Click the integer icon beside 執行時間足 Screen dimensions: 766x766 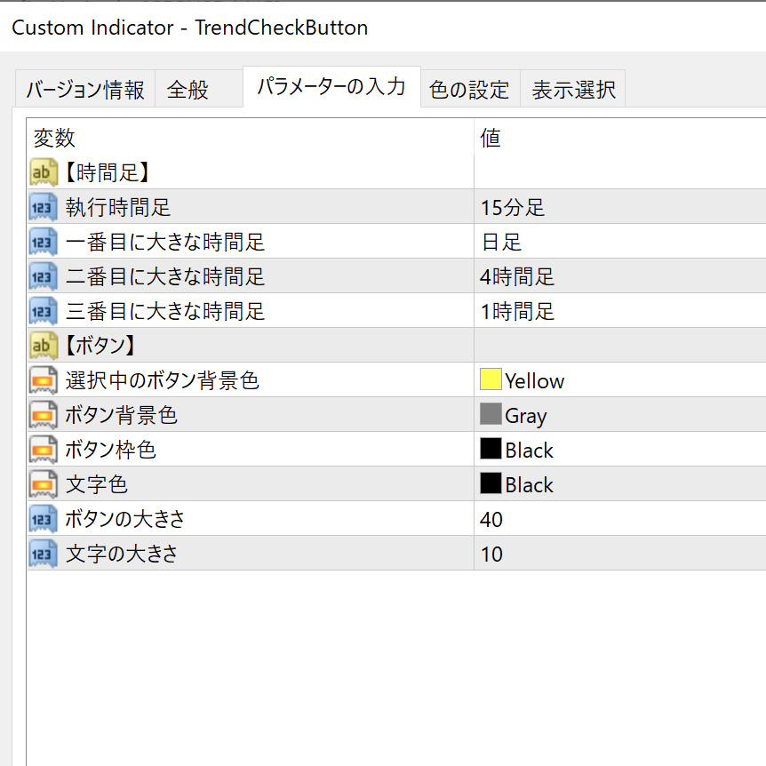(x=44, y=207)
